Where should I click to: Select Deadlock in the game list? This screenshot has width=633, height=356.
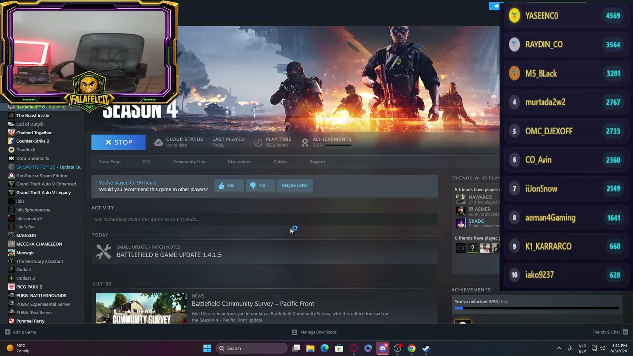tap(26, 150)
